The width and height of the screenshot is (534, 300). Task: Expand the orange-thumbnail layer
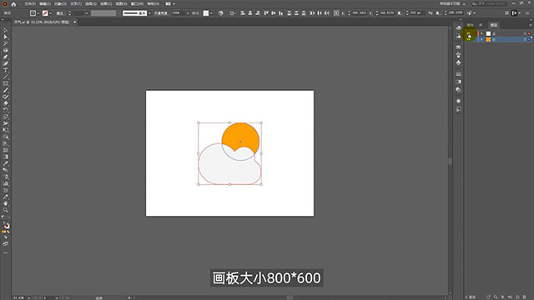(481, 39)
